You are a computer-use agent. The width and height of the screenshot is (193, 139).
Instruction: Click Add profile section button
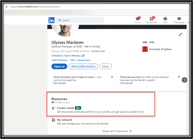click(83, 66)
